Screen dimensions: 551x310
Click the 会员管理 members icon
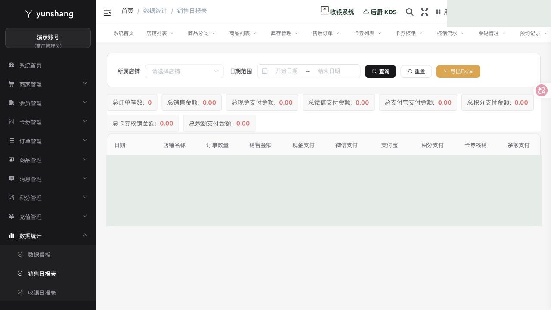tap(12, 103)
